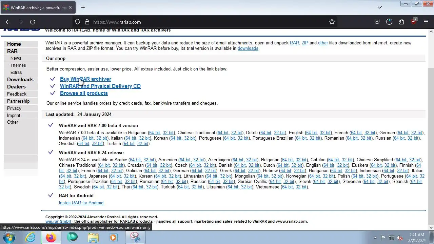
Task: Open the extensions puzzle icon
Action: (x=401, y=22)
